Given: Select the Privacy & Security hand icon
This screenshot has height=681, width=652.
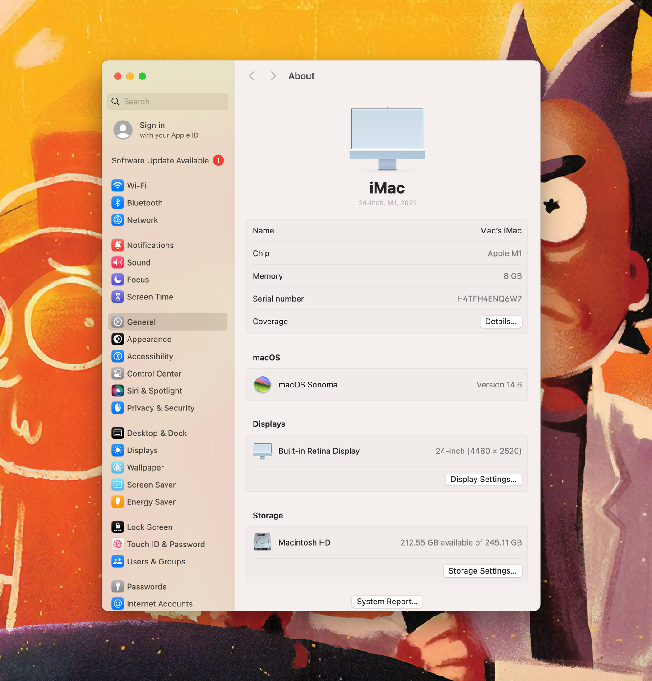Looking at the screenshot, I should tap(118, 408).
